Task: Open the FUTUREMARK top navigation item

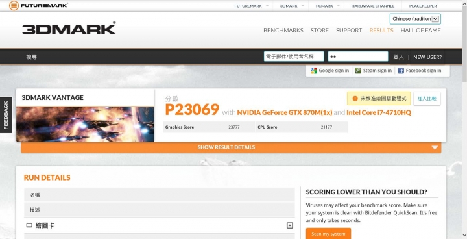Action: click(248, 6)
